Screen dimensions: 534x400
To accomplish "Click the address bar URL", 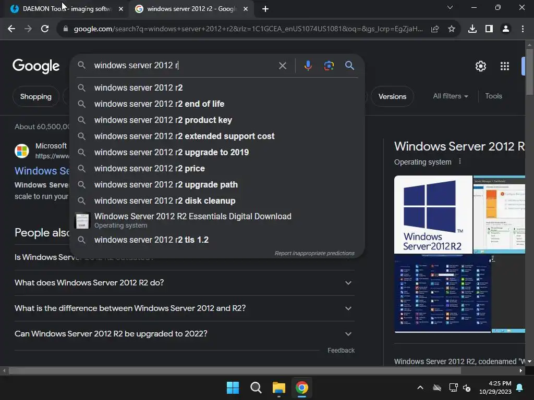I will [248, 29].
